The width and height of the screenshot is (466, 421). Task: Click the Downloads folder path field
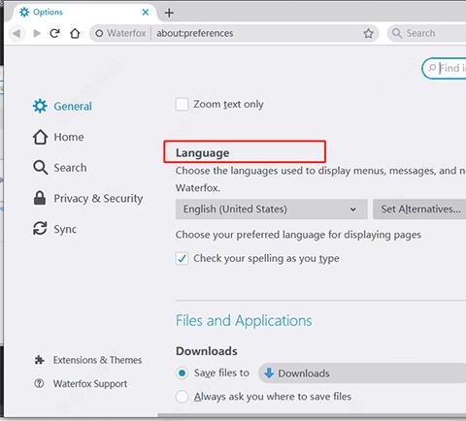click(362, 373)
